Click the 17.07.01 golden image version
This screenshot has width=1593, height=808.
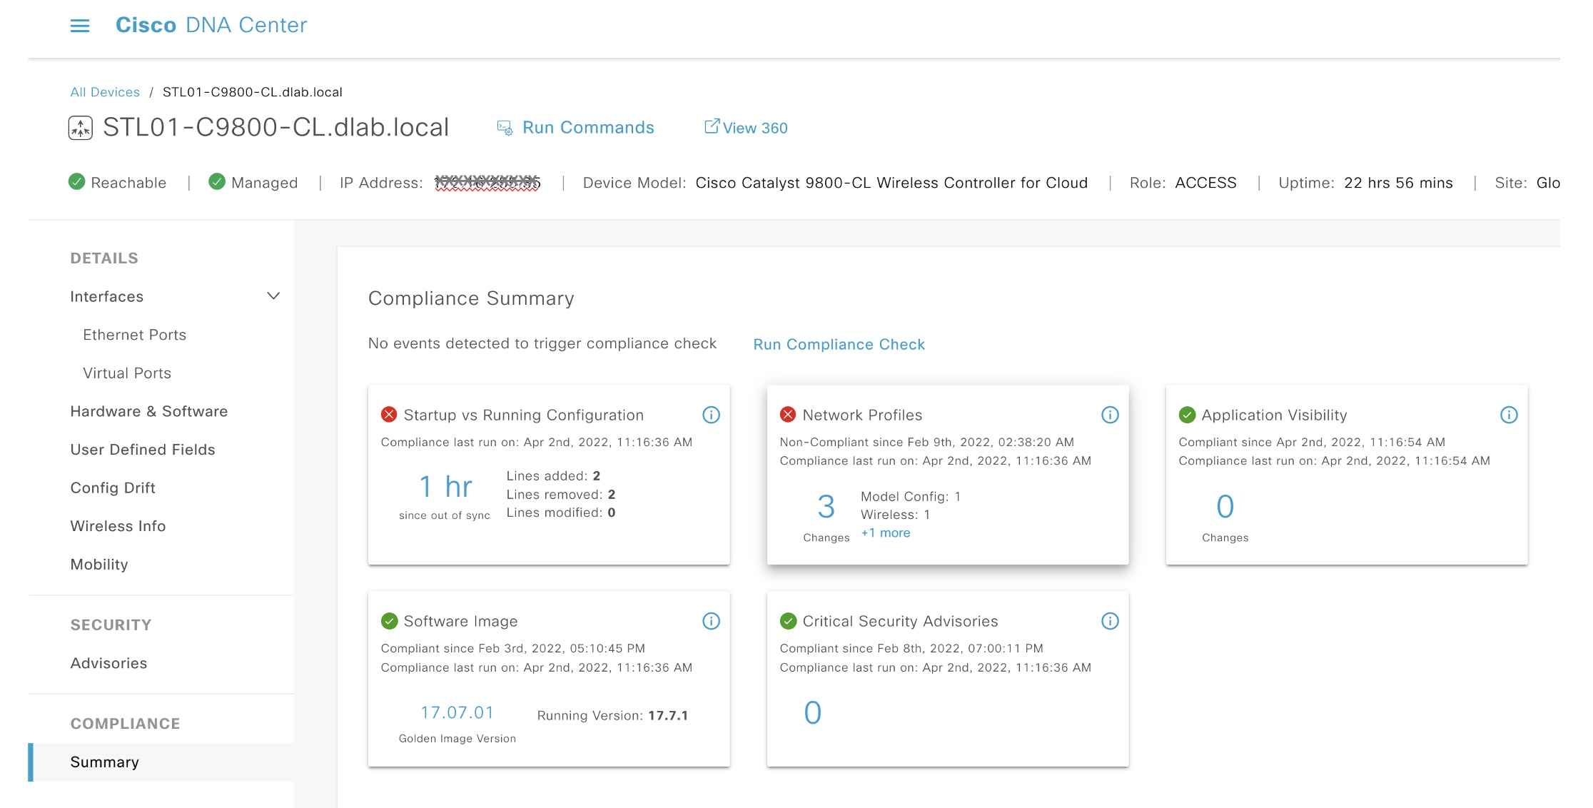(457, 712)
